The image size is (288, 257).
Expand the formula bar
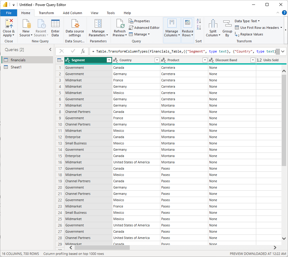[283, 51]
